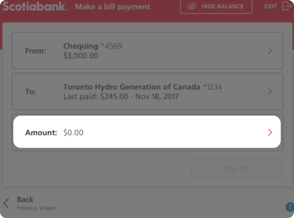The width and height of the screenshot is (294, 218).
Task: Click the 'To:' label
Action: (31, 91)
